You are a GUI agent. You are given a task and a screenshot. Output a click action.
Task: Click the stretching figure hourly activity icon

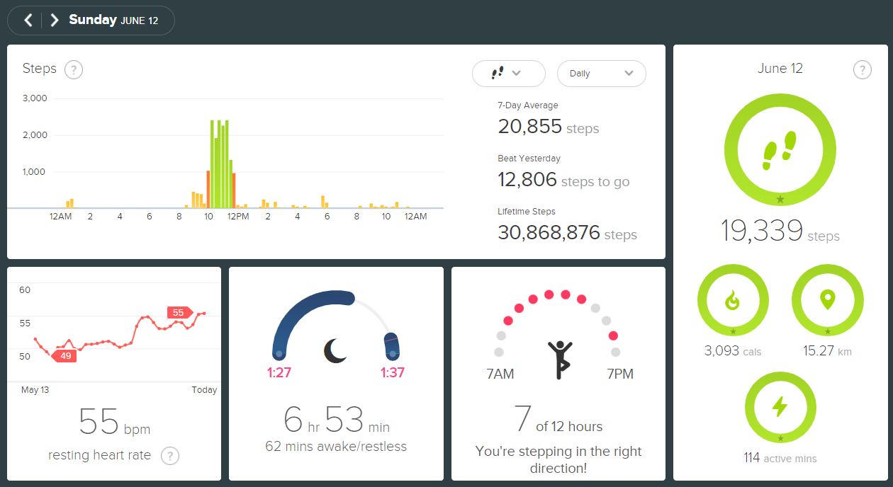click(x=559, y=359)
